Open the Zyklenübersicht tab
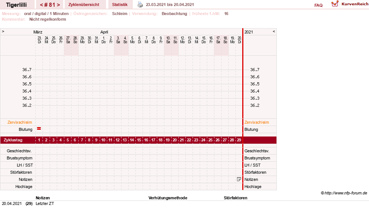The height and width of the screenshot is (220, 369). coord(84,5)
